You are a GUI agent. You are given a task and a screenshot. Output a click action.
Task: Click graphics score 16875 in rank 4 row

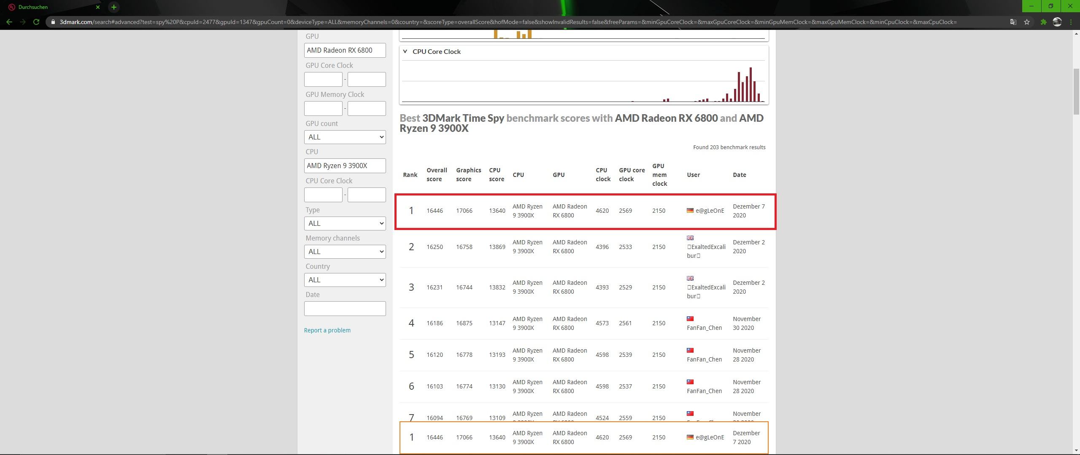[x=464, y=323]
